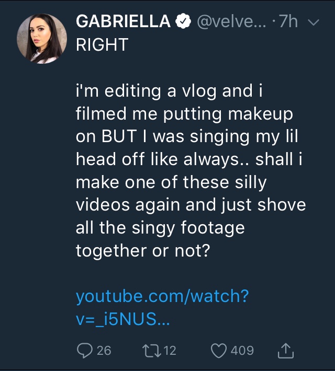The image size is (335, 371).
Task: Click the GABRIELLA display name
Action: (x=124, y=22)
